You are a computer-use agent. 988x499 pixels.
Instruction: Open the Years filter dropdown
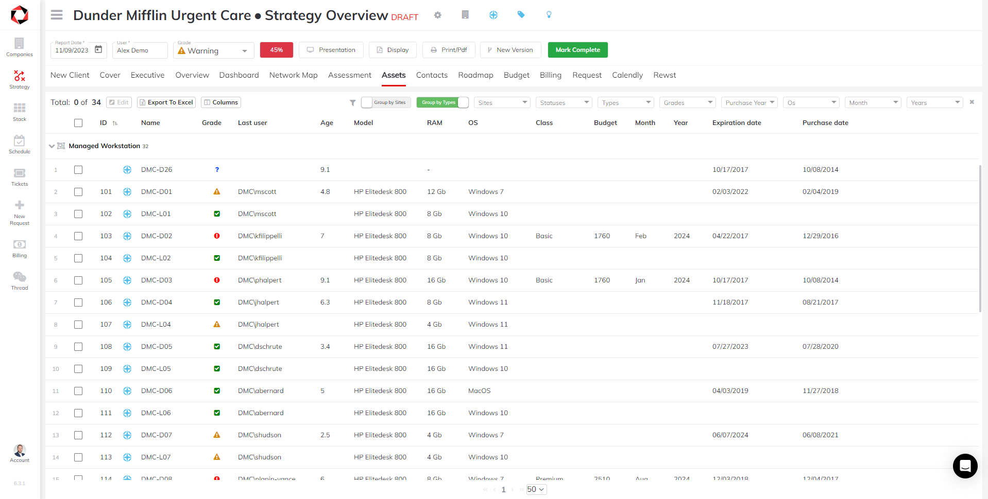935,102
